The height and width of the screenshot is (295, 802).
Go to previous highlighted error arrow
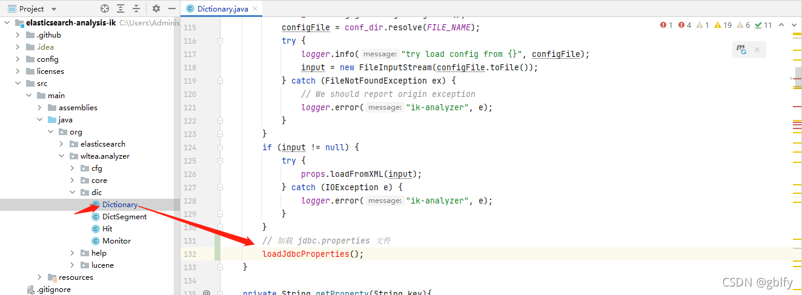pyautogui.click(x=781, y=25)
